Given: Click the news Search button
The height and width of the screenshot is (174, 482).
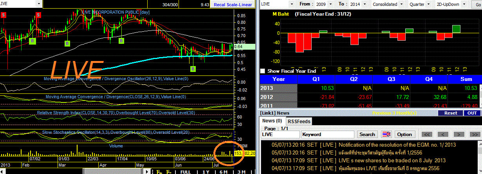Looking at the screenshot, I should point(367,134).
